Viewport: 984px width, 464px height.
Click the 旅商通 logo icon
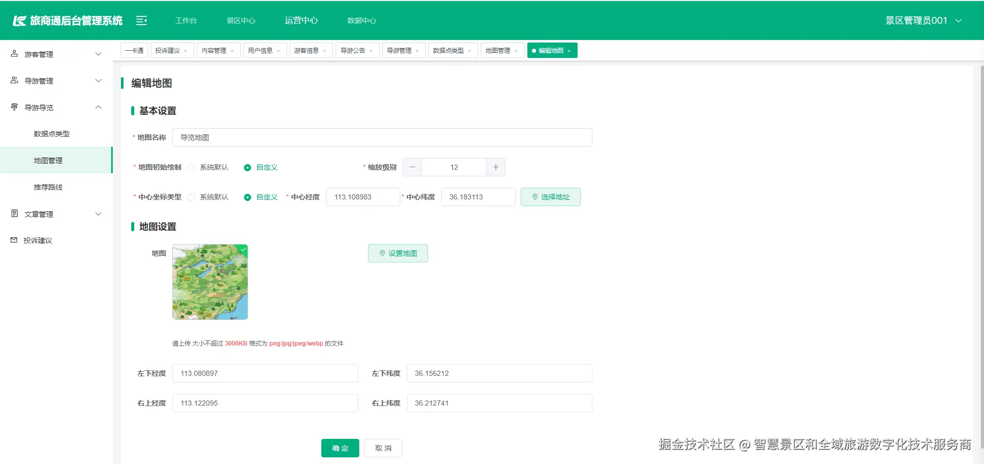(x=19, y=20)
